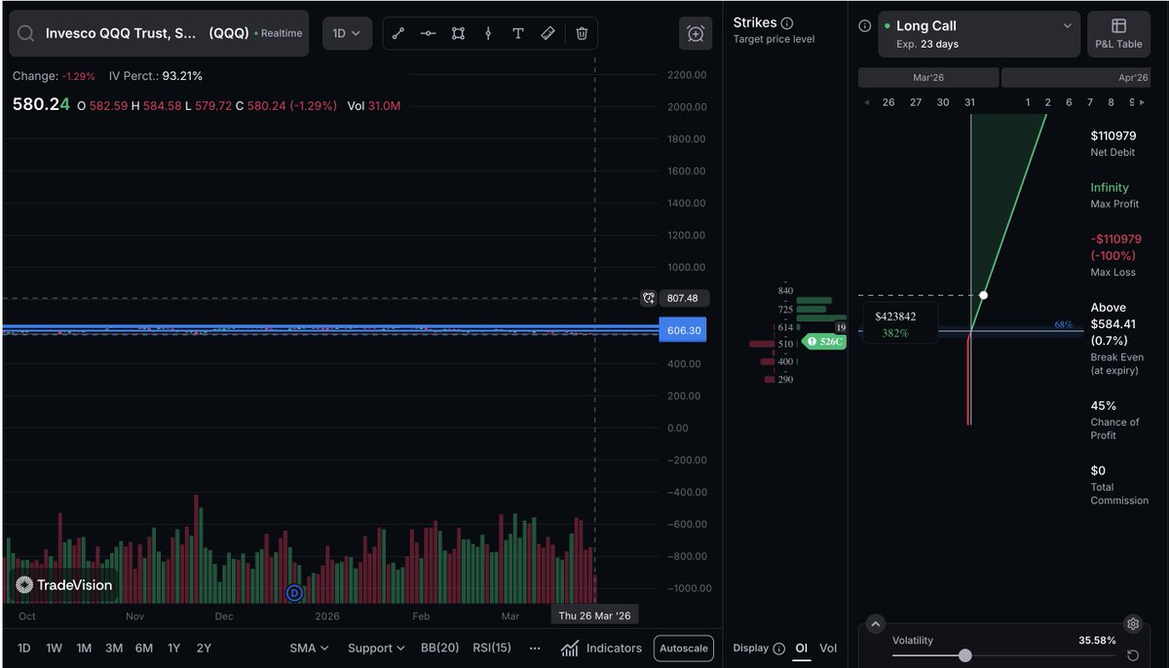Click the Display info icon
Image resolution: width=1169 pixels, height=668 pixels.
click(x=779, y=649)
